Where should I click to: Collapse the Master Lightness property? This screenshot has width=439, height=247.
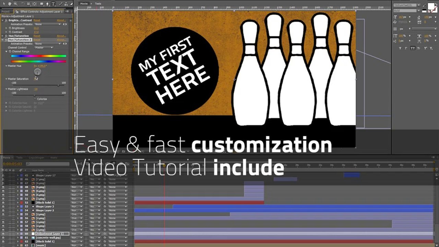tap(6, 89)
